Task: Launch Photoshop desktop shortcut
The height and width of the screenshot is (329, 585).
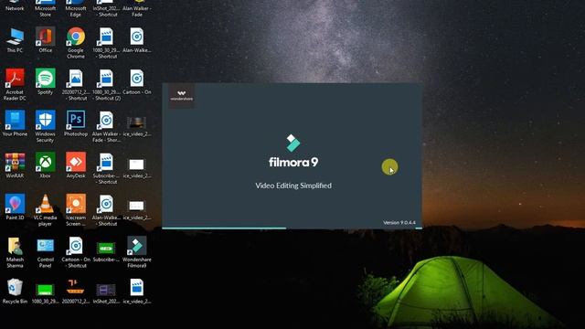Action: [76, 123]
